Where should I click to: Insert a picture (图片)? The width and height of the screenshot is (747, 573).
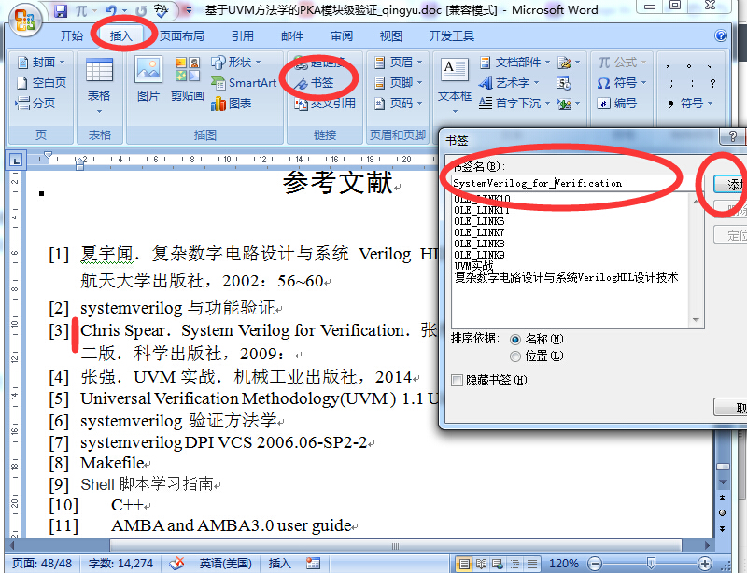click(x=148, y=79)
